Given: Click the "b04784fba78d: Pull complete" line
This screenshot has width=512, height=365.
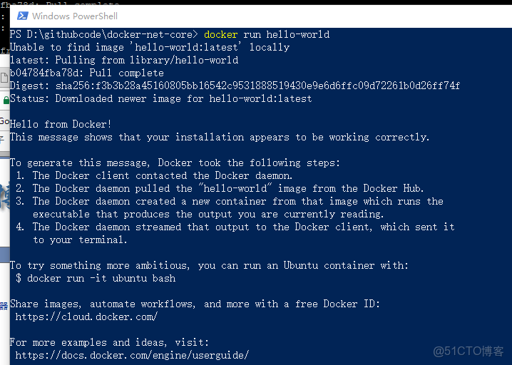Looking at the screenshot, I should coord(86,73).
